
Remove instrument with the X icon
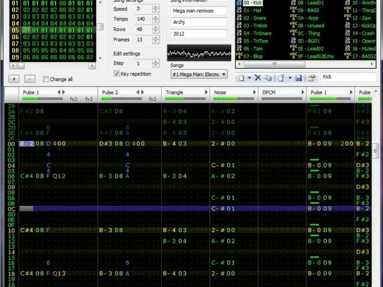point(258,77)
